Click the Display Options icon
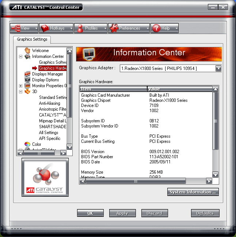Viewport: 236px width, 237px height. click(x=27, y=79)
